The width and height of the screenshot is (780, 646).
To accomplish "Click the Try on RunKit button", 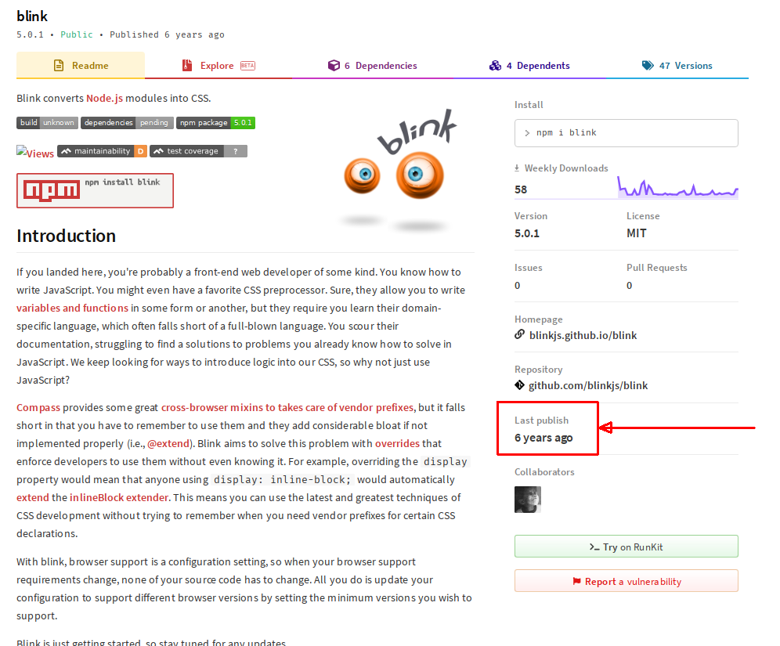I will pos(627,547).
